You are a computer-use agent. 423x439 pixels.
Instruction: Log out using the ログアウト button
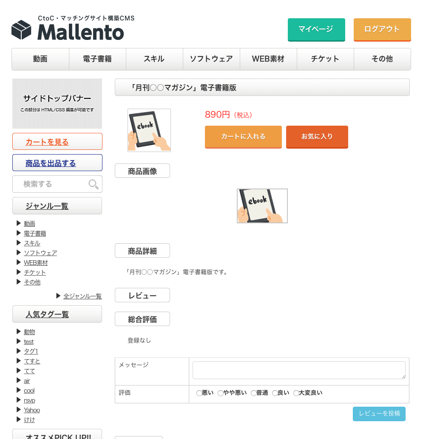coord(382,29)
